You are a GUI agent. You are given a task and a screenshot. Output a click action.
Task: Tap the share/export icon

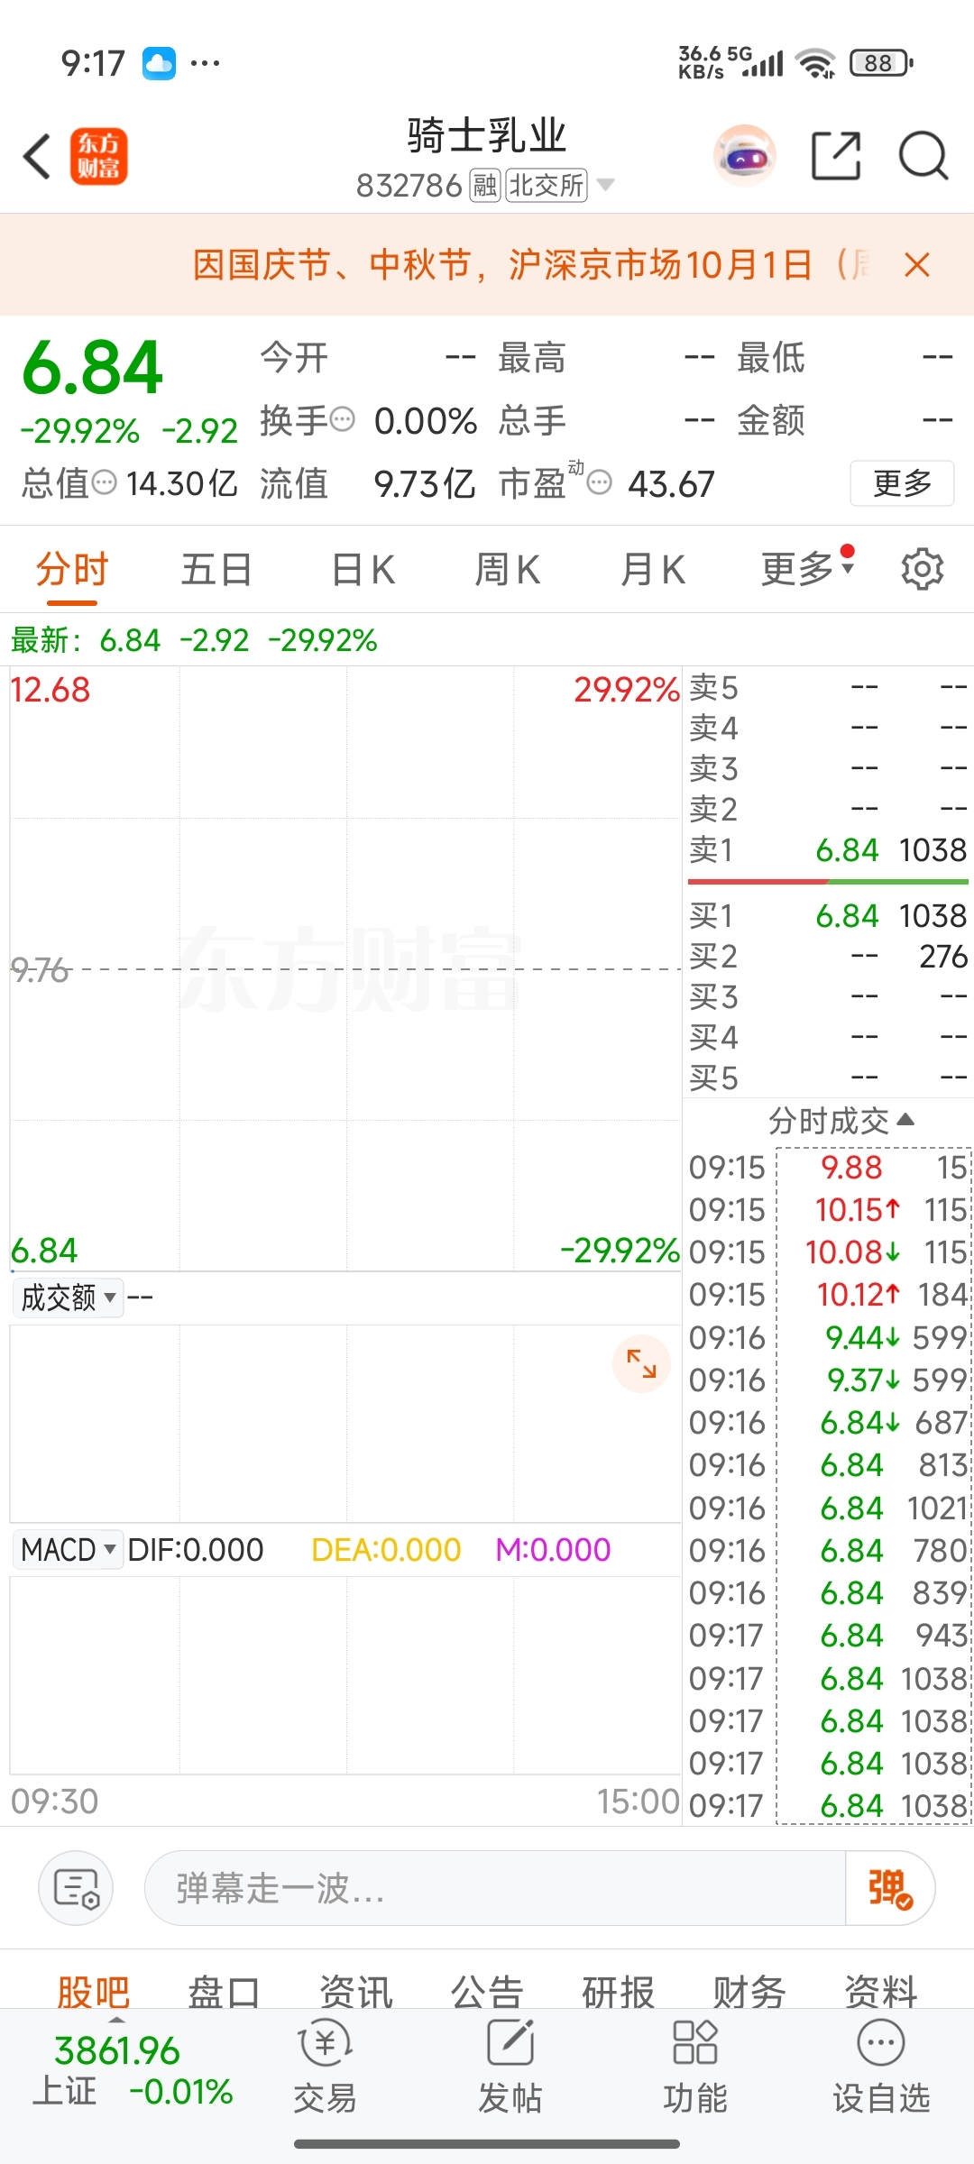tap(836, 156)
